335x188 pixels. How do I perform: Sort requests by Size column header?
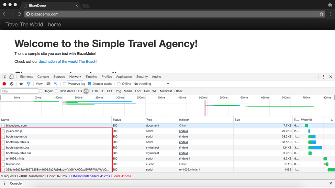click(263, 120)
